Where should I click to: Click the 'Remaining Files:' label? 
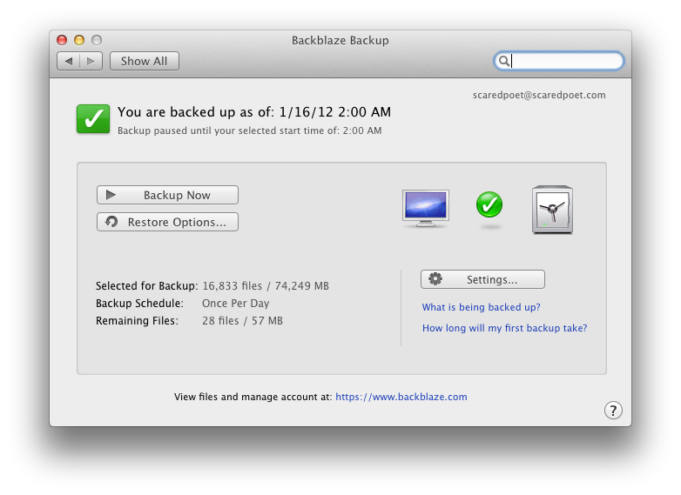[x=138, y=321]
